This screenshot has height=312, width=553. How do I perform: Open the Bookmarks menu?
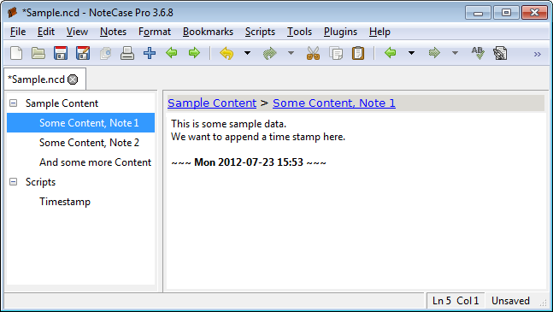tap(208, 32)
